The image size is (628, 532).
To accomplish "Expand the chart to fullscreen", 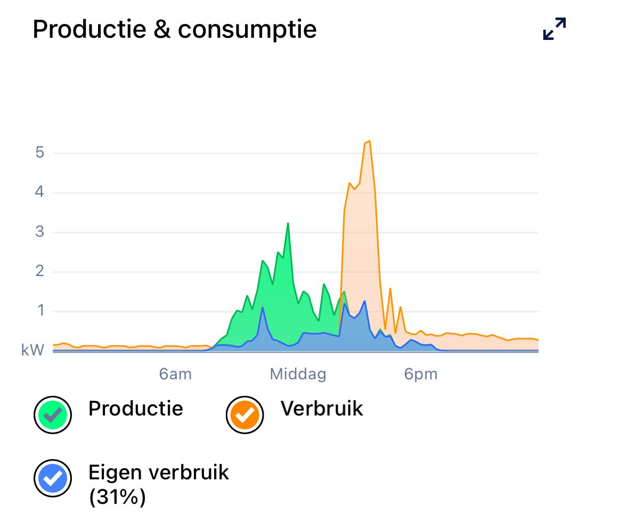I will tap(554, 29).
